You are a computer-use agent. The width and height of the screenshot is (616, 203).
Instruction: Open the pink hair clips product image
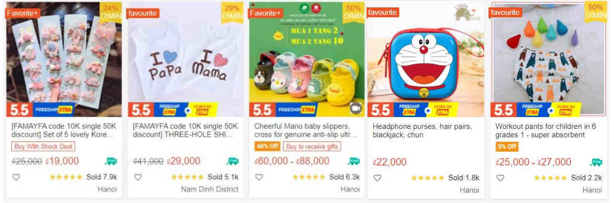point(64,59)
